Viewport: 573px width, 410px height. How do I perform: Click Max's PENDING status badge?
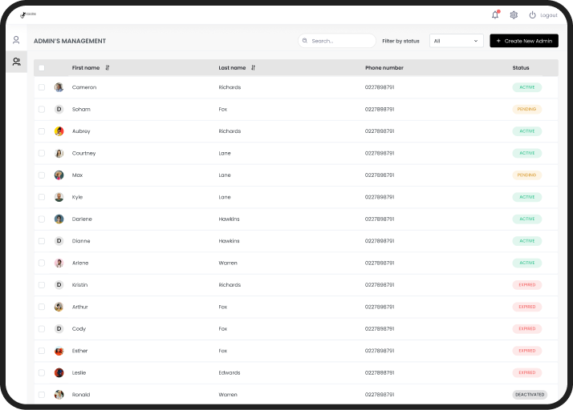coord(527,175)
